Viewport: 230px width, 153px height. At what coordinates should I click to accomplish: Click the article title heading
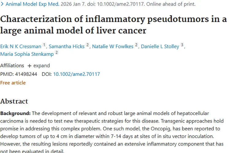[113, 25]
